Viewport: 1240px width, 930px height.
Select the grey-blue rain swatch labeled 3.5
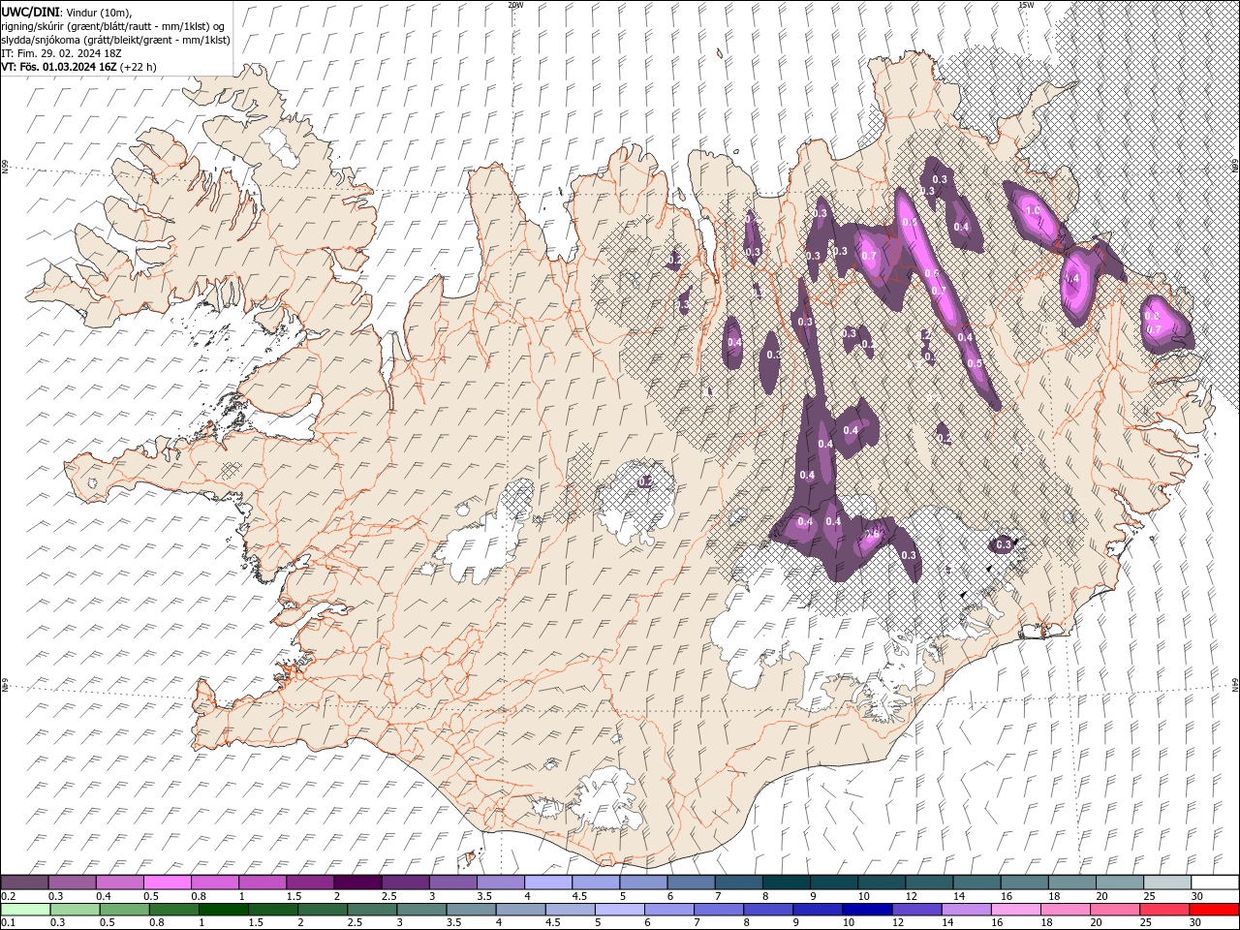[x=471, y=910]
